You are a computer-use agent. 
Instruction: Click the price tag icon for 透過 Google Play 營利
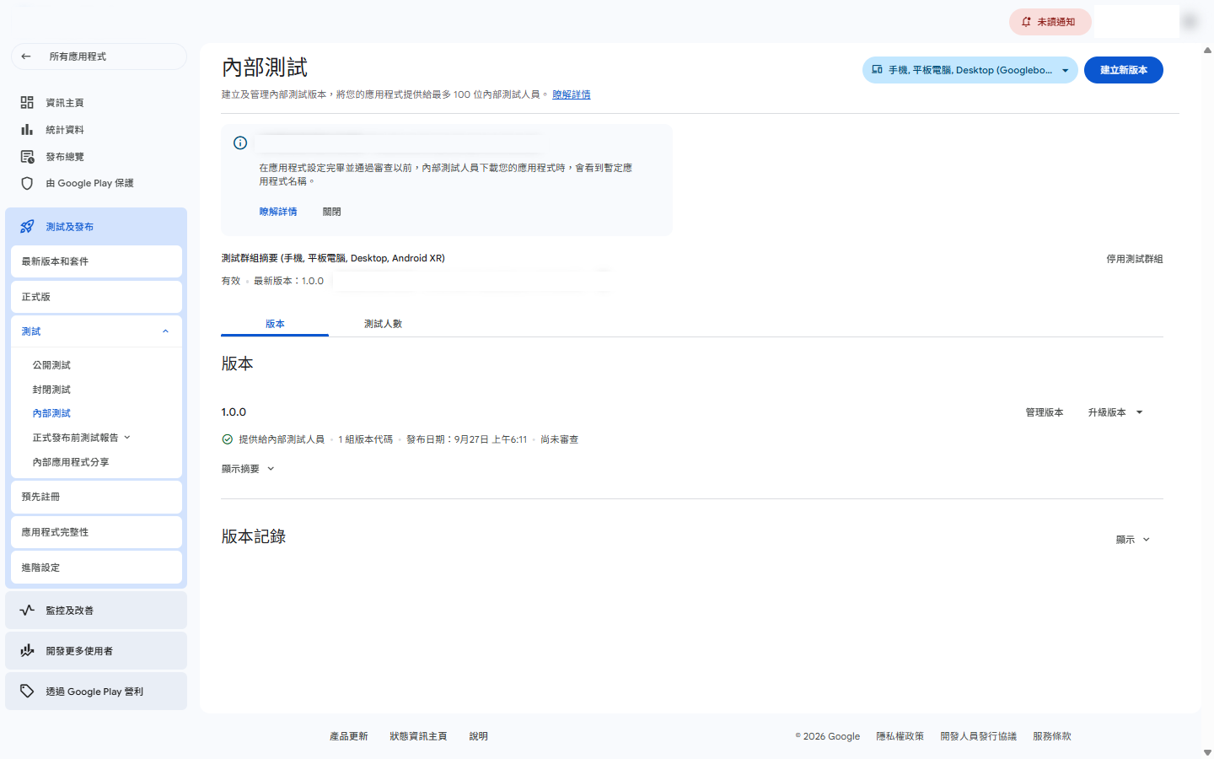tap(27, 691)
